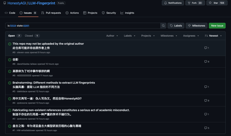Click comment bubble icon for issue #1
231x136 pixels.
pyautogui.click(x=206, y=128)
